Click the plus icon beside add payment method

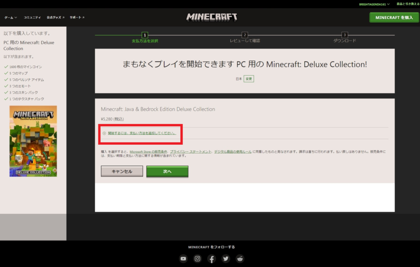point(104,133)
